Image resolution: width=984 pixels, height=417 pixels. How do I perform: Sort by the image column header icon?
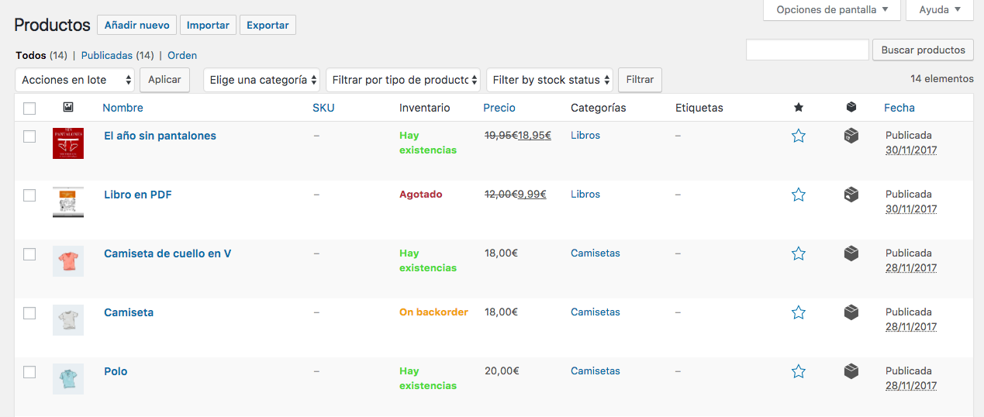tap(68, 108)
